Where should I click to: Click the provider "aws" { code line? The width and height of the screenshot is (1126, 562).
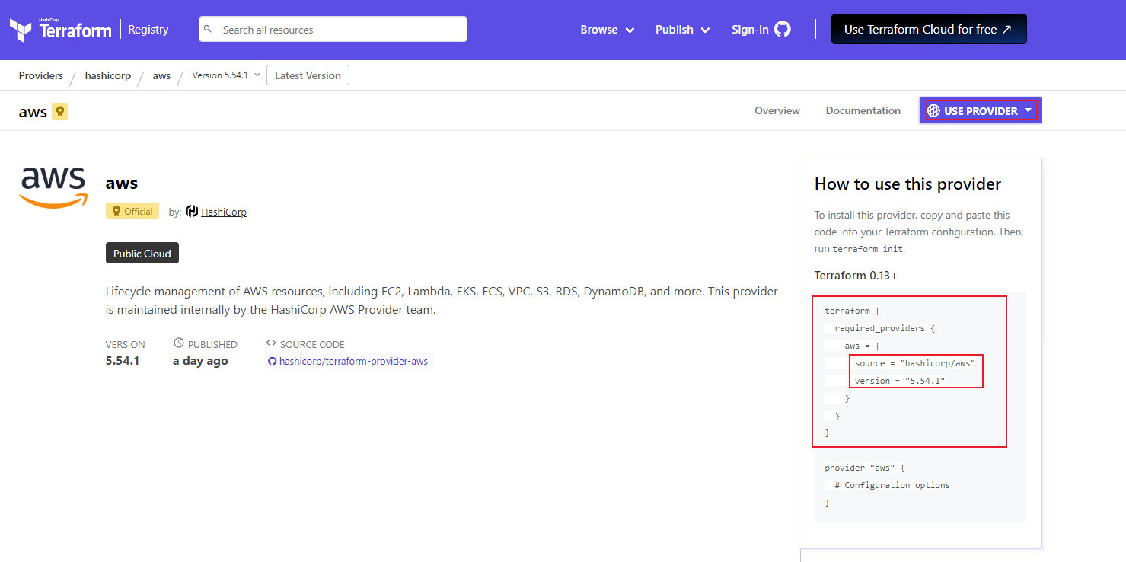(865, 468)
